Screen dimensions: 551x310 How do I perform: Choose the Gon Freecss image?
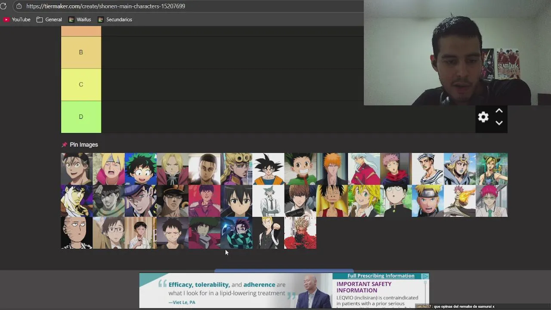300,169
